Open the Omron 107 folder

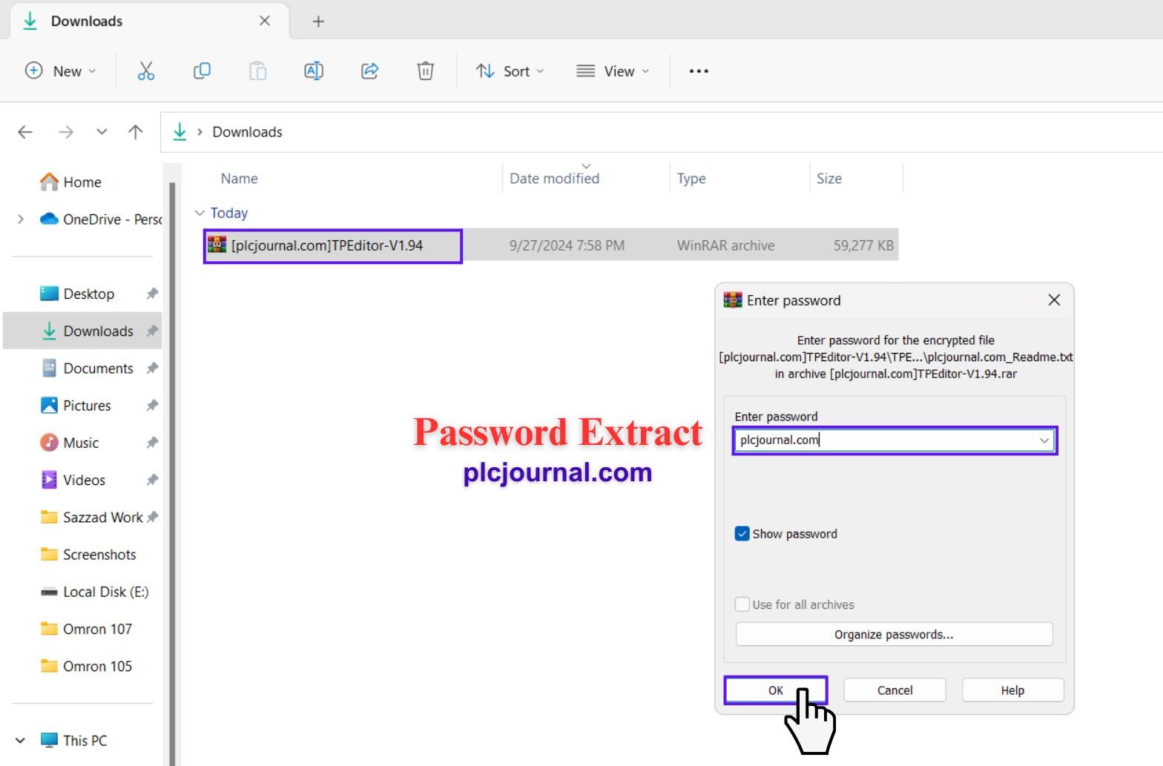pos(86,629)
